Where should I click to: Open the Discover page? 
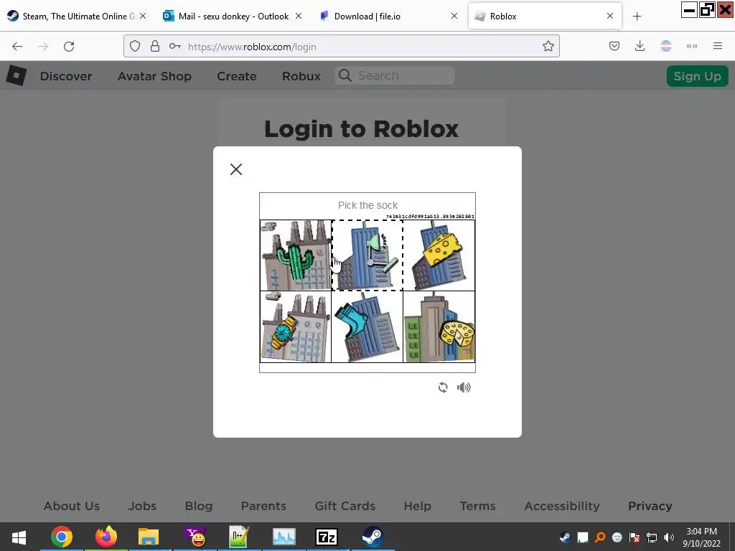[66, 76]
